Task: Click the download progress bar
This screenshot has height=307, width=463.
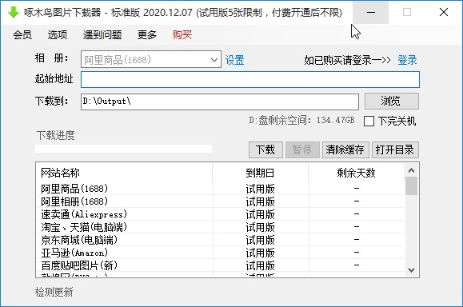Action: (x=123, y=149)
